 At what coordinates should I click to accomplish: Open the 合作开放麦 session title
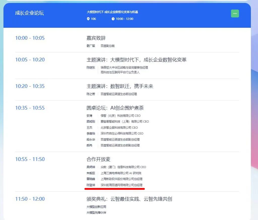99,159
